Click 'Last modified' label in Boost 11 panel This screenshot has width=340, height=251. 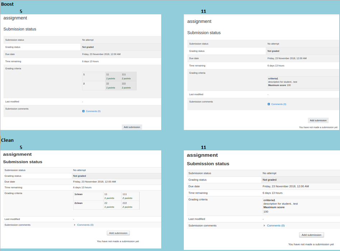[196, 95]
